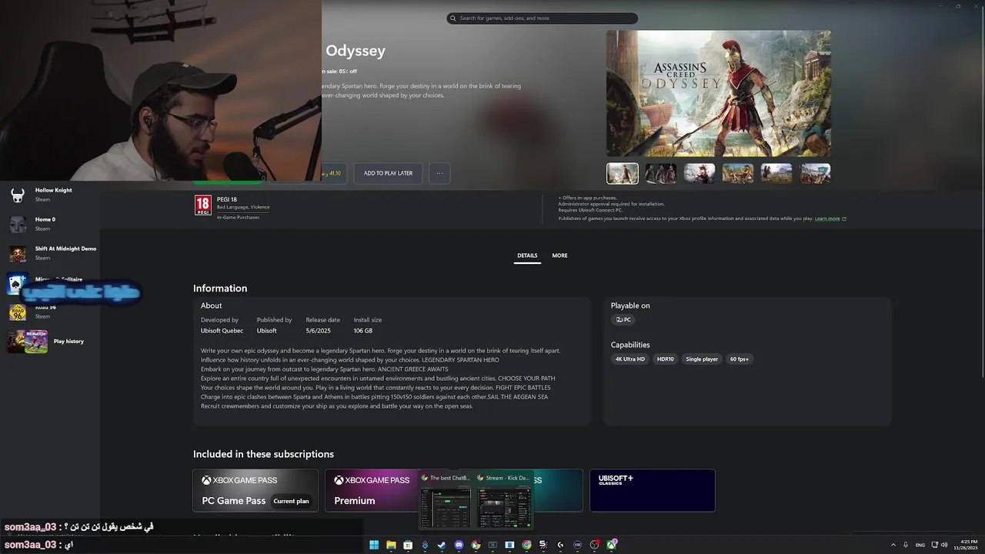Click the Assassin's Creed Odyssey hero image
The height and width of the screenshot is (554, 985).
click(719, 93)
